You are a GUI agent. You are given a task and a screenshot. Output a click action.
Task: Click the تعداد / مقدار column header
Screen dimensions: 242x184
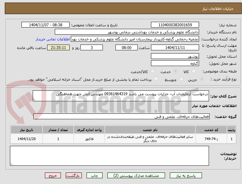(x=58, y=130)
